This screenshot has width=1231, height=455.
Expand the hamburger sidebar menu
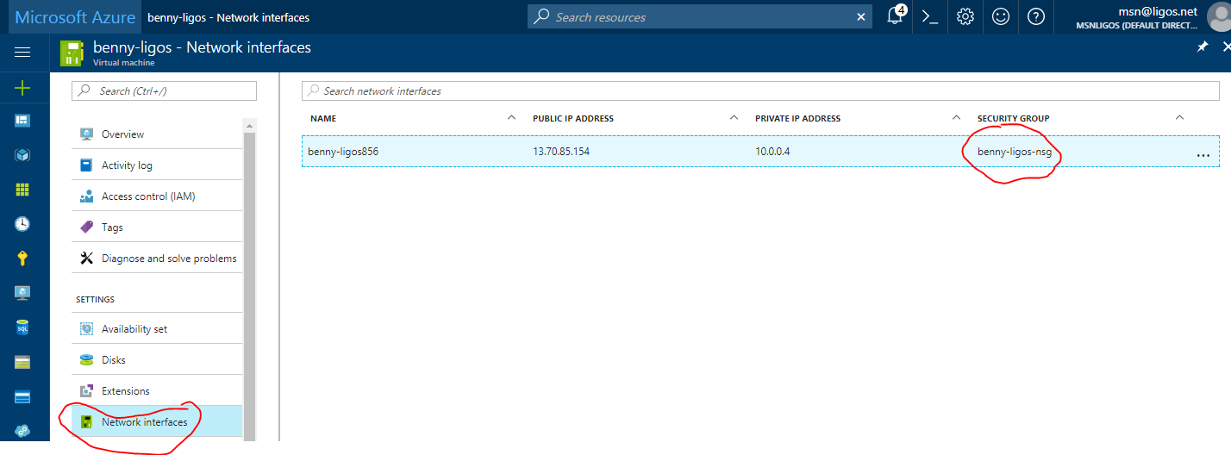pos(22,53)
